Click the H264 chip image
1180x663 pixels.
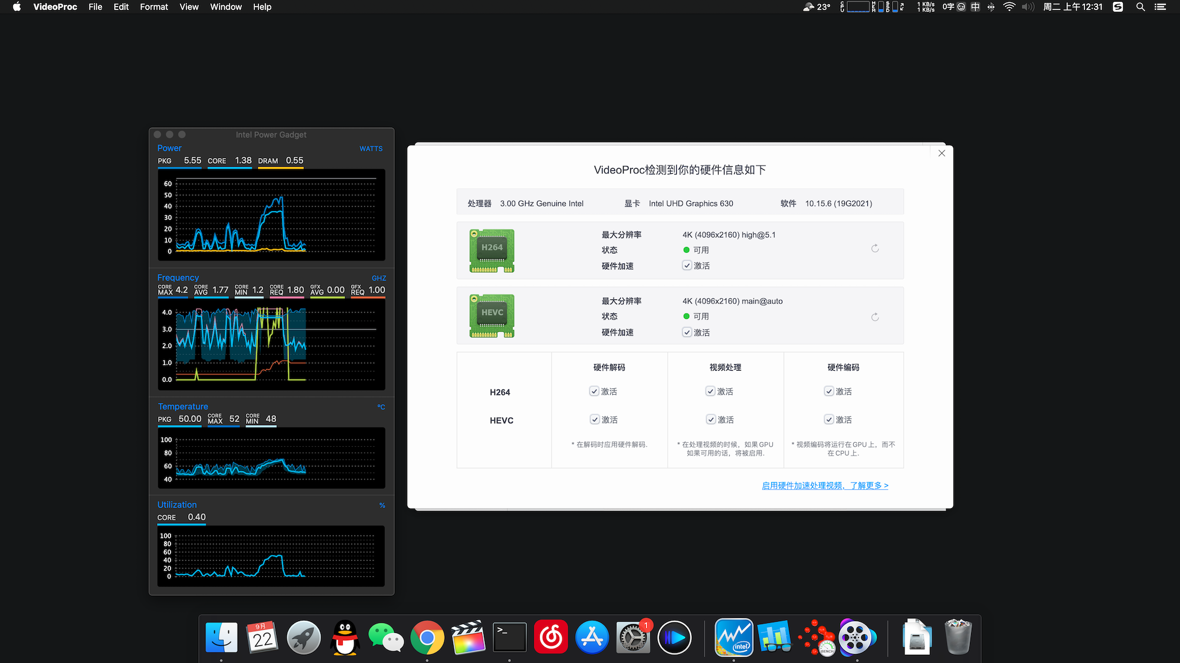(x=491, y=250)
